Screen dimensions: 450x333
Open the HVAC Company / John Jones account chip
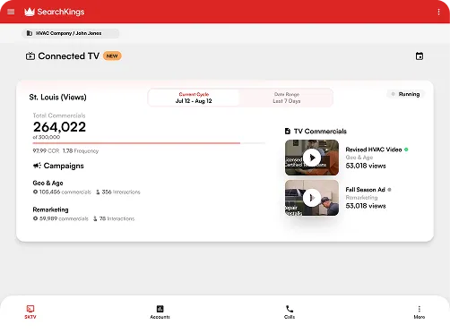click(x=71, y=33)
